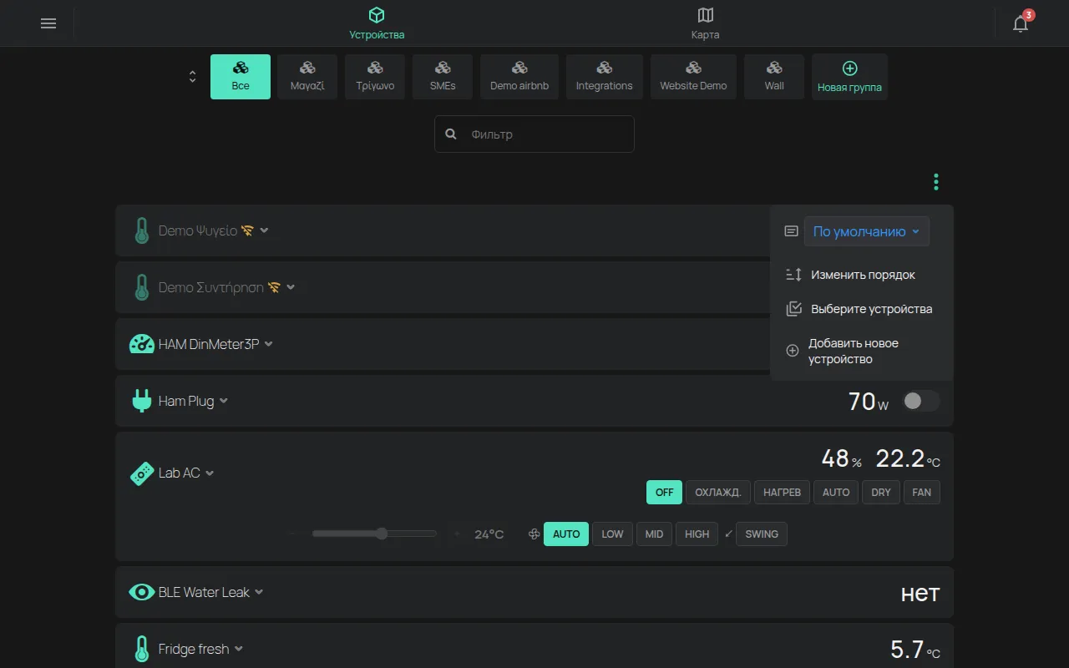This screenshot has width=1069, height=668.
Task: Click the HAM DinMeter3P gauge icon
Action: point(142,344)
